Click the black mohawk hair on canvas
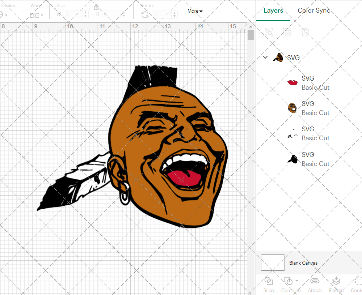 pyautogui.click(x=153, y=77)
